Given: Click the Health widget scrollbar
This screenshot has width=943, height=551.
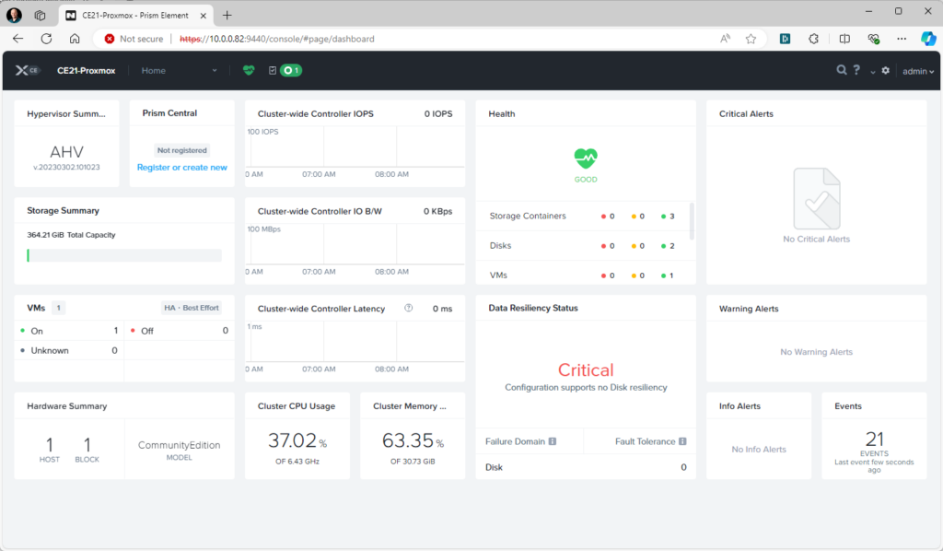Looking at the screenshot, I should (x=692, y=221).
